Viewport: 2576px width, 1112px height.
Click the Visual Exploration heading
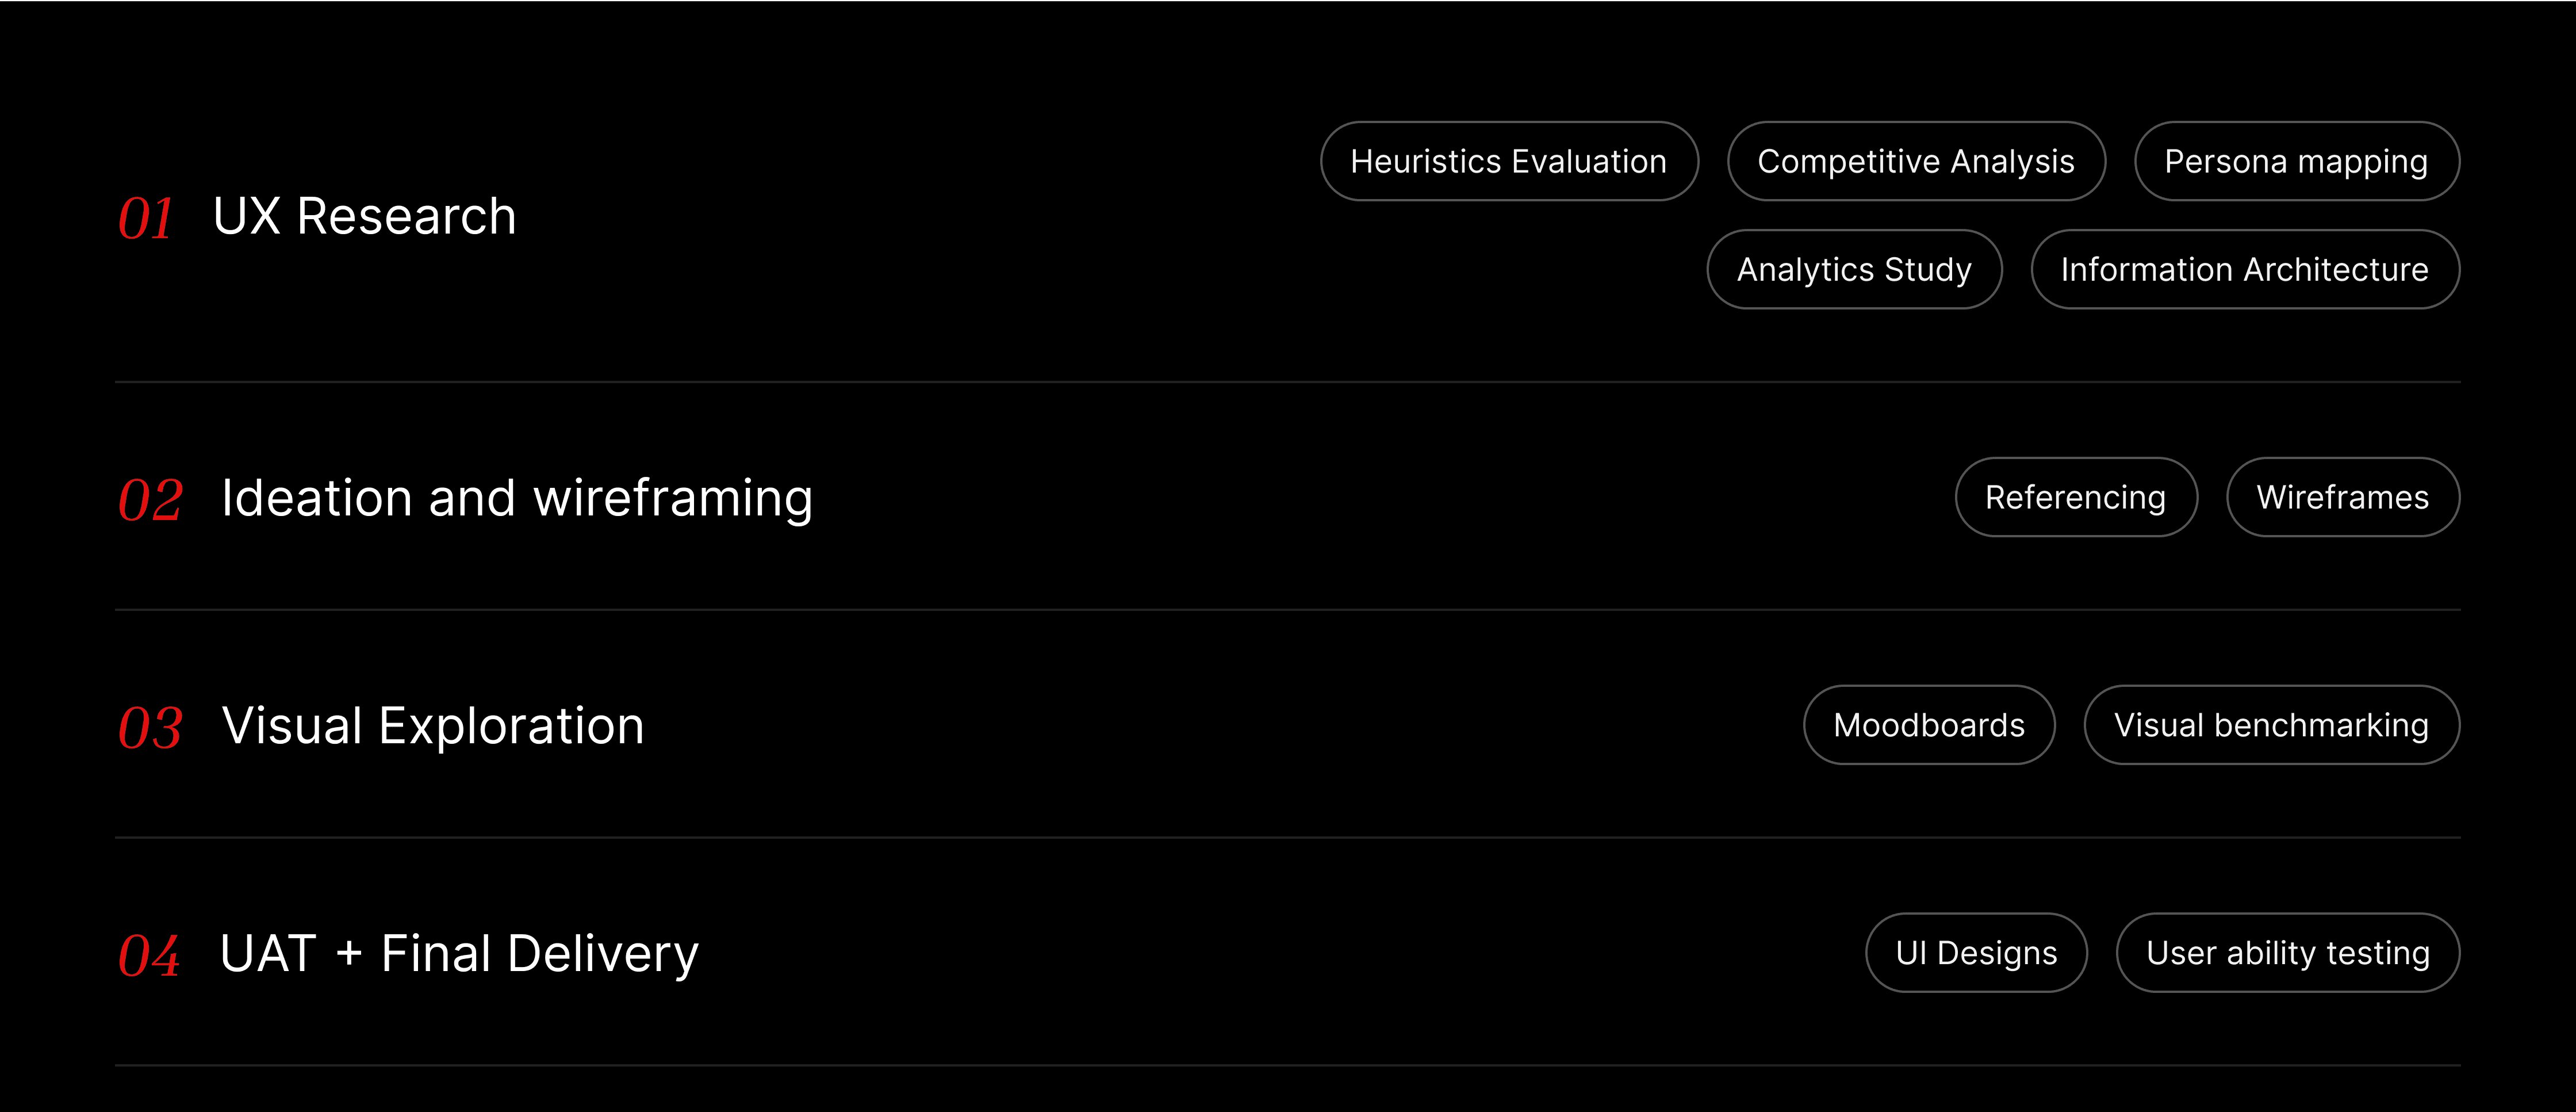coord(433,727)
